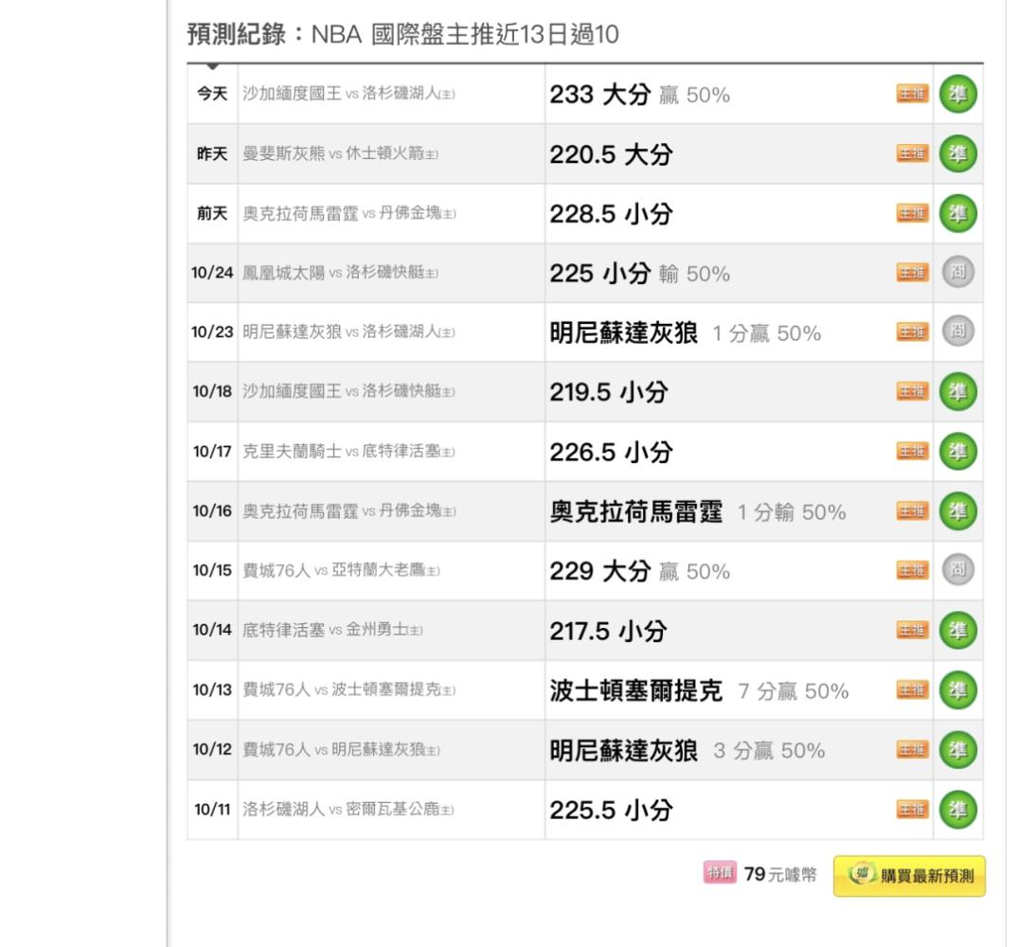
Task: Click the 克里夫蘭騎士 vs 底特律活塞 matchup
Action: click(349, 452)
